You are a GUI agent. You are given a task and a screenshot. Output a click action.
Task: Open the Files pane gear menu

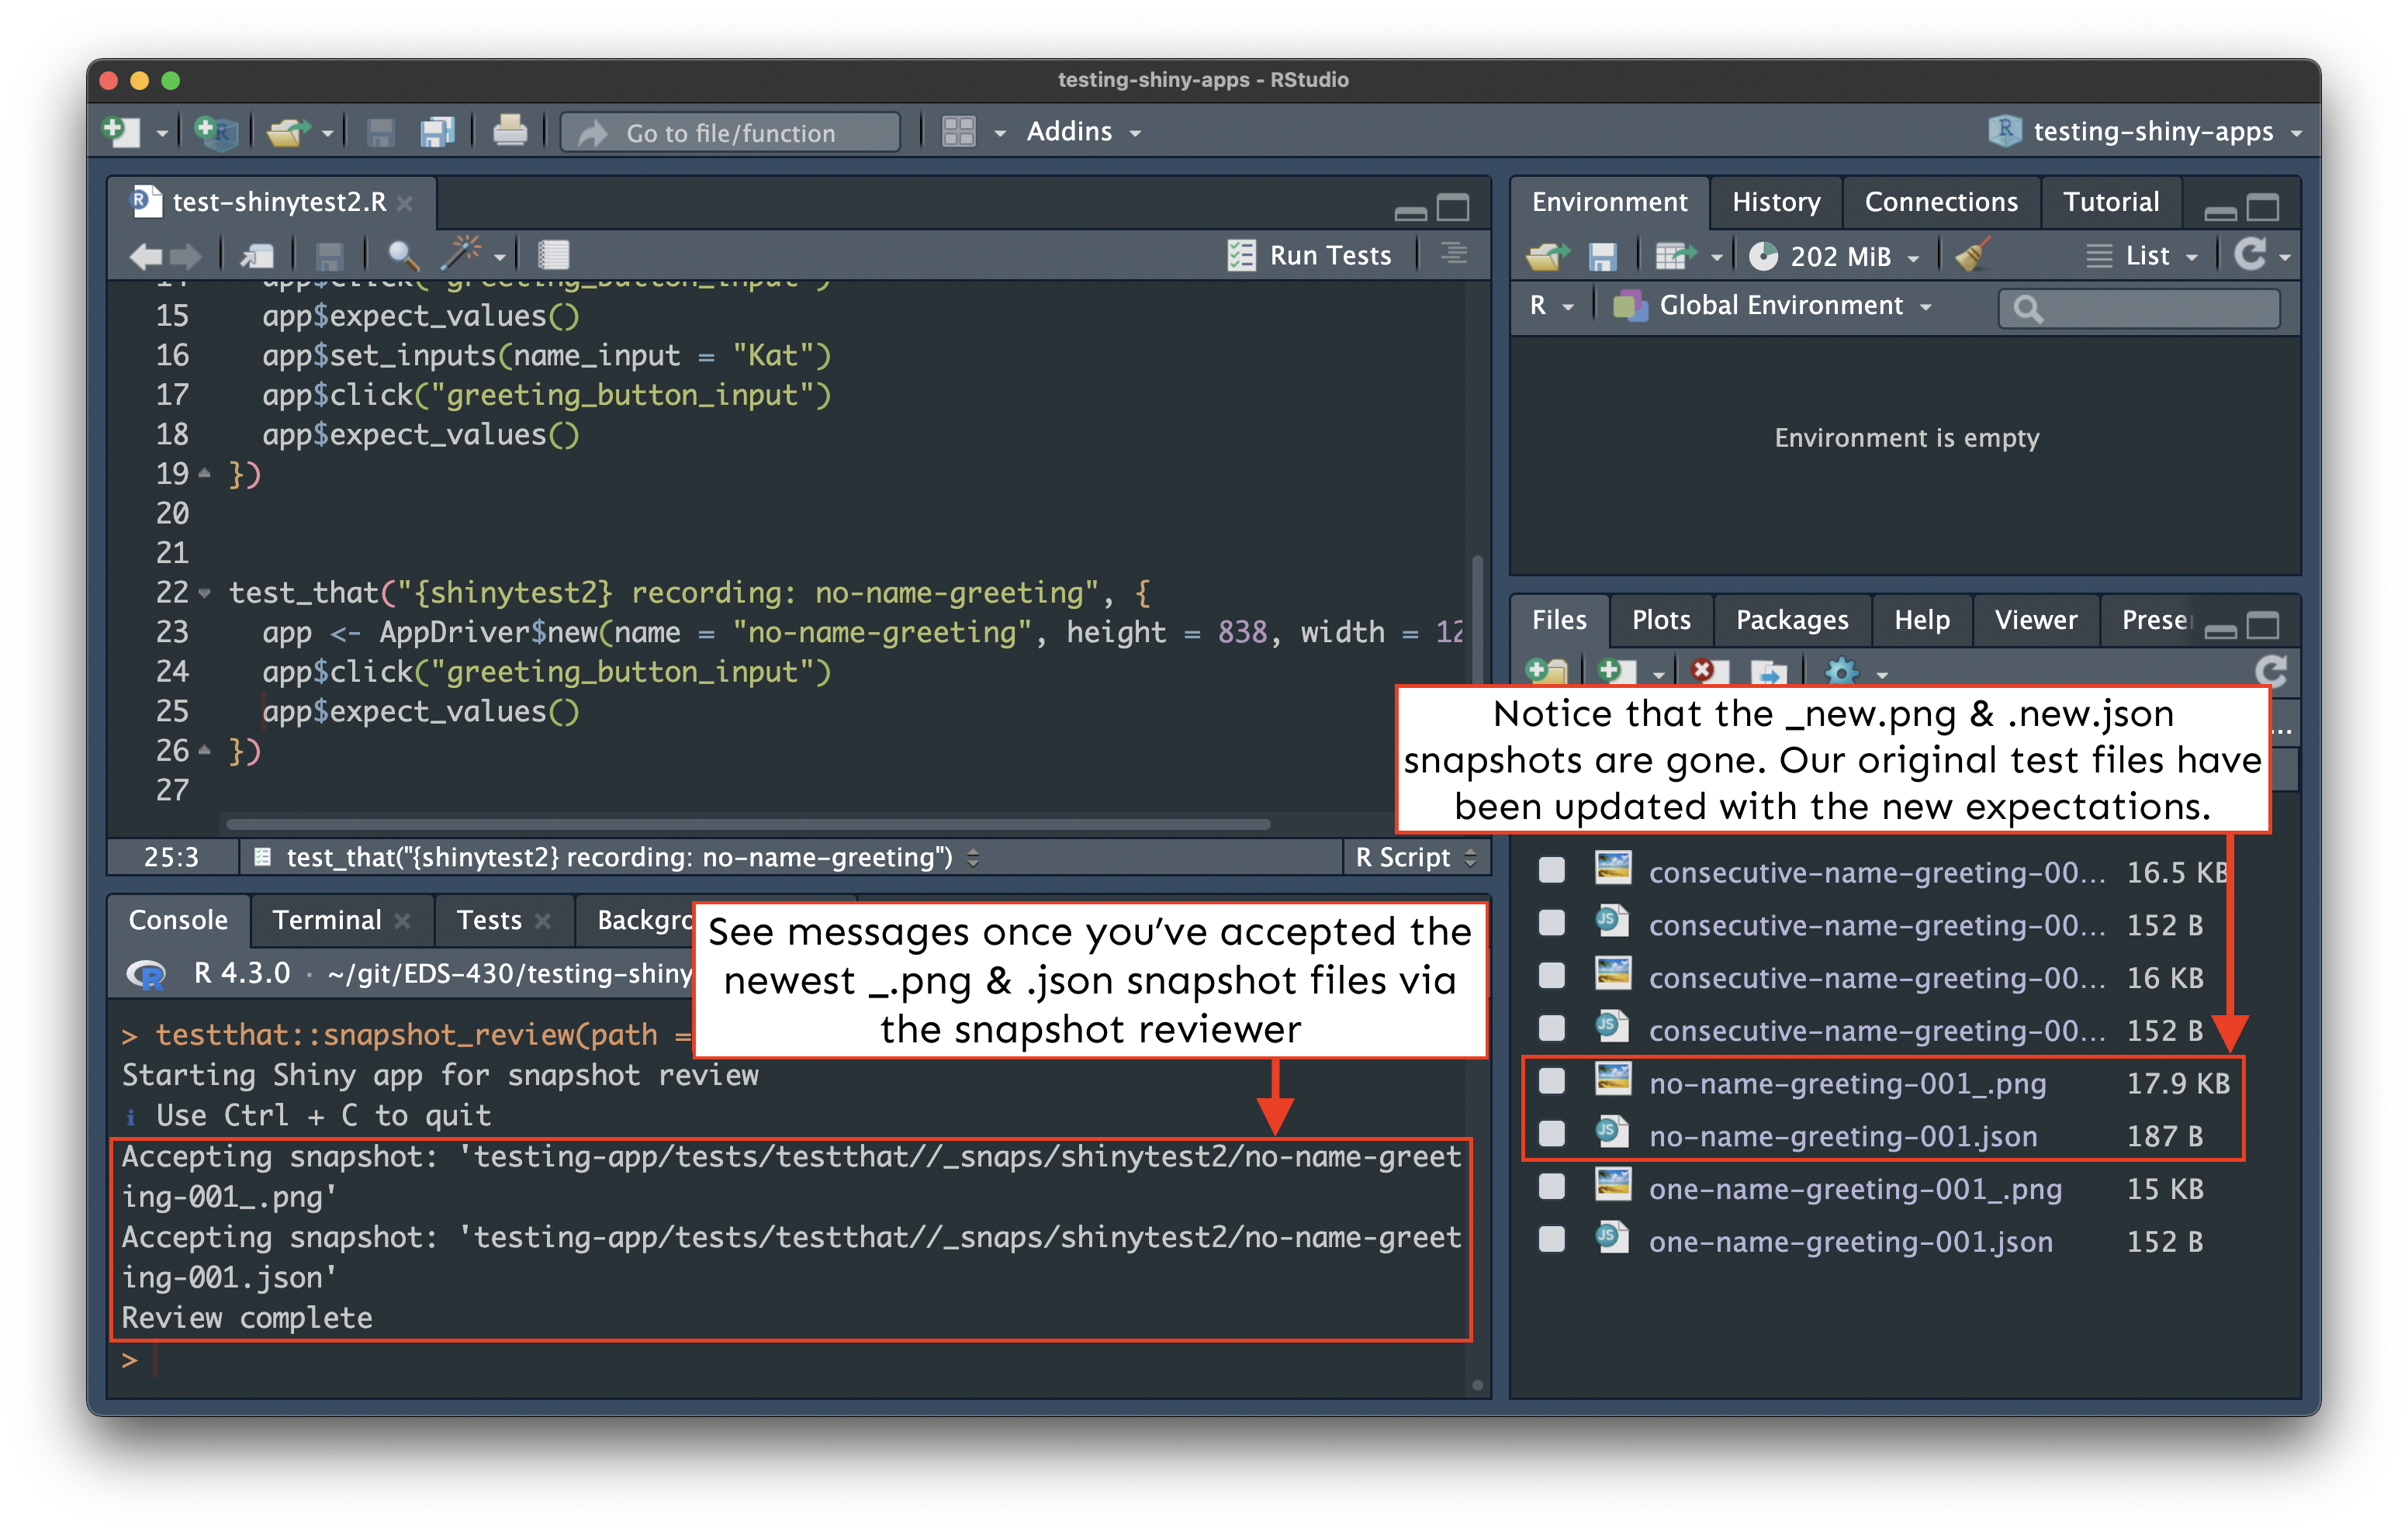click(1842, 671)
